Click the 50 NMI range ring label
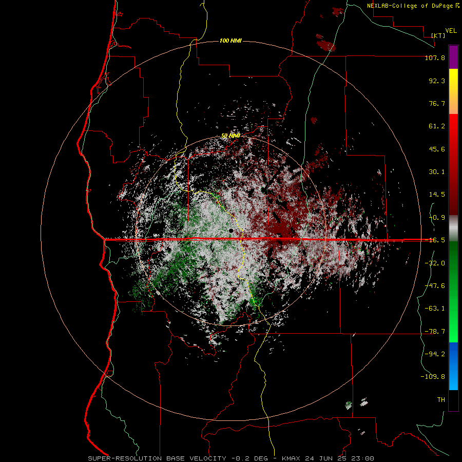 pos(230,136)
